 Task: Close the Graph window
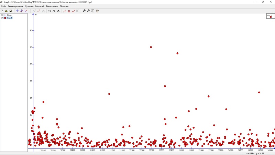tap(271, 2)
